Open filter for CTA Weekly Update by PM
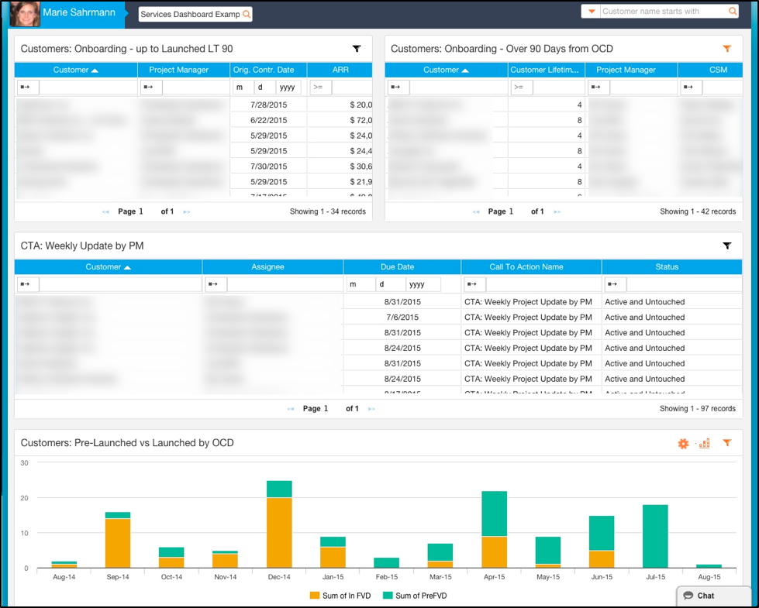 (x=726, y=246)
